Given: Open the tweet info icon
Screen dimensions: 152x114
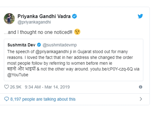Looking at the screenshot, I should [141, 87].
